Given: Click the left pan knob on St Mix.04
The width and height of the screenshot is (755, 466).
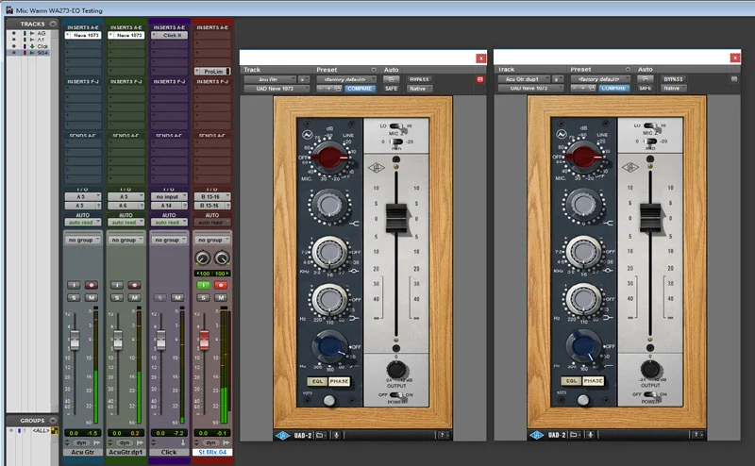Looking at the screenshot, I should point(203,258).
